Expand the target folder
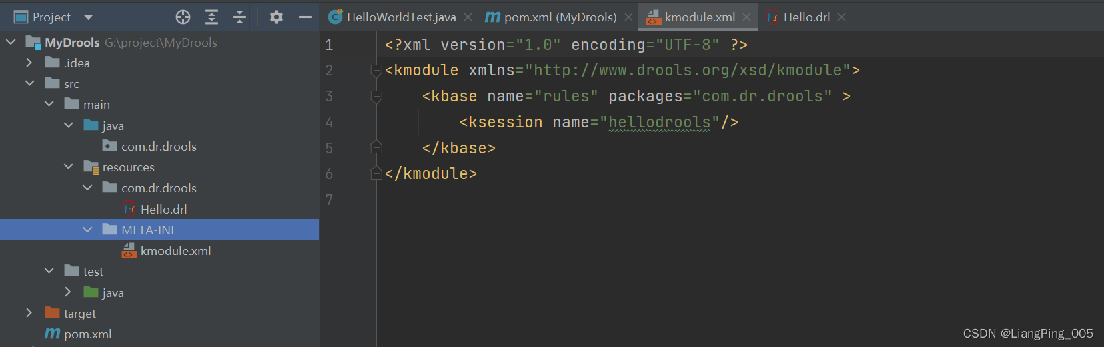This screenshot has width=1104, height=347. pos(29,313)
